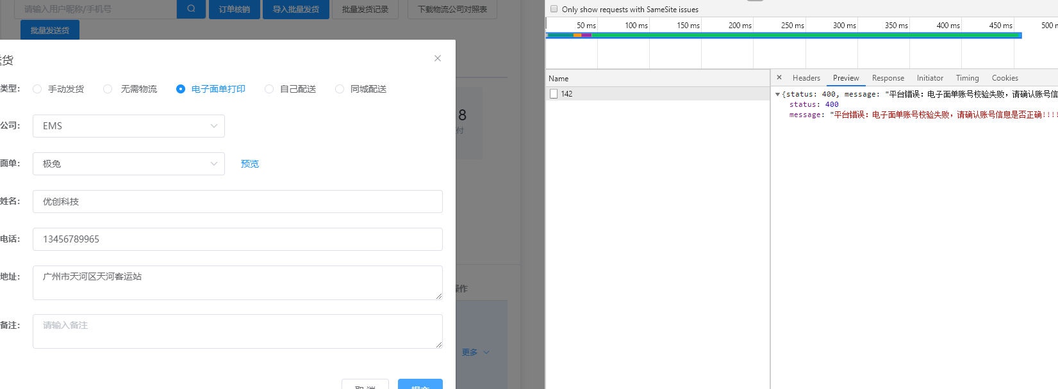The image size is (1058, 389).
Task: Switch to the Cookies tab
Action: (x=1005, y=78)
